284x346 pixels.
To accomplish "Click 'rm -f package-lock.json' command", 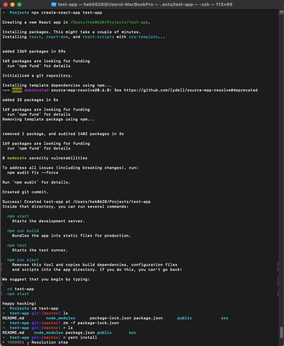I will (x=91, y=323).
